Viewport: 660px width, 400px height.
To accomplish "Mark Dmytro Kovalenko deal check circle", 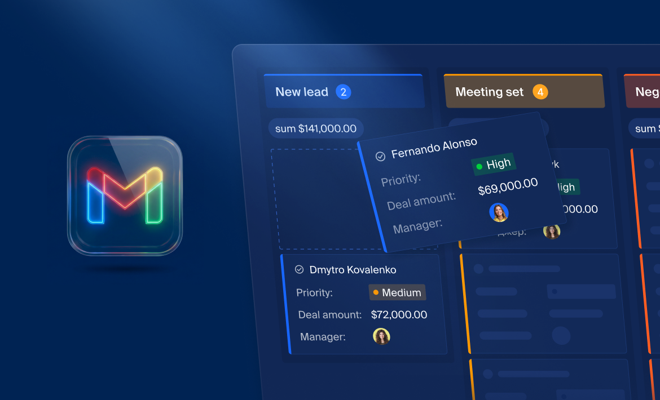I will tap(300, 270).
